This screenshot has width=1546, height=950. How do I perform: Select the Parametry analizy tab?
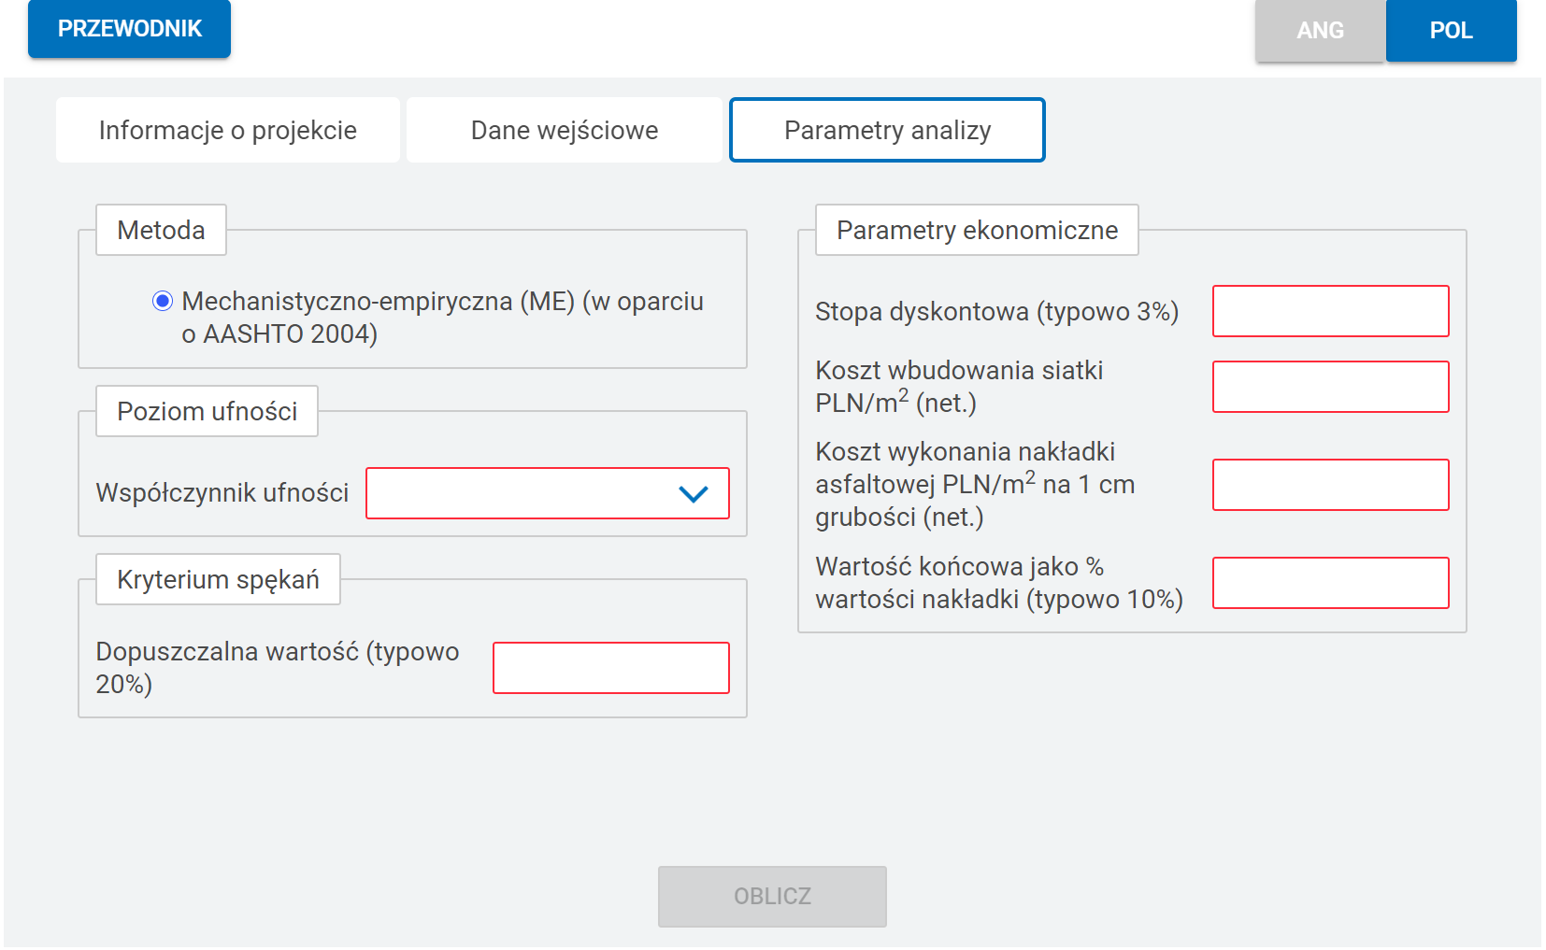887,131
